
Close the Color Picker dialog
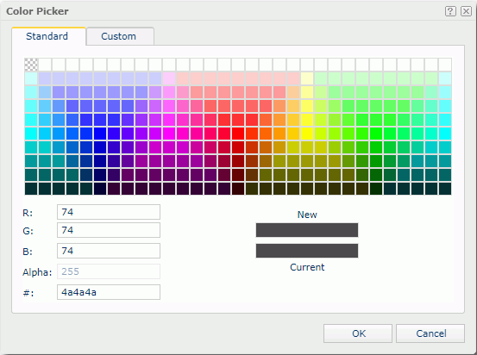coord(466,11)
